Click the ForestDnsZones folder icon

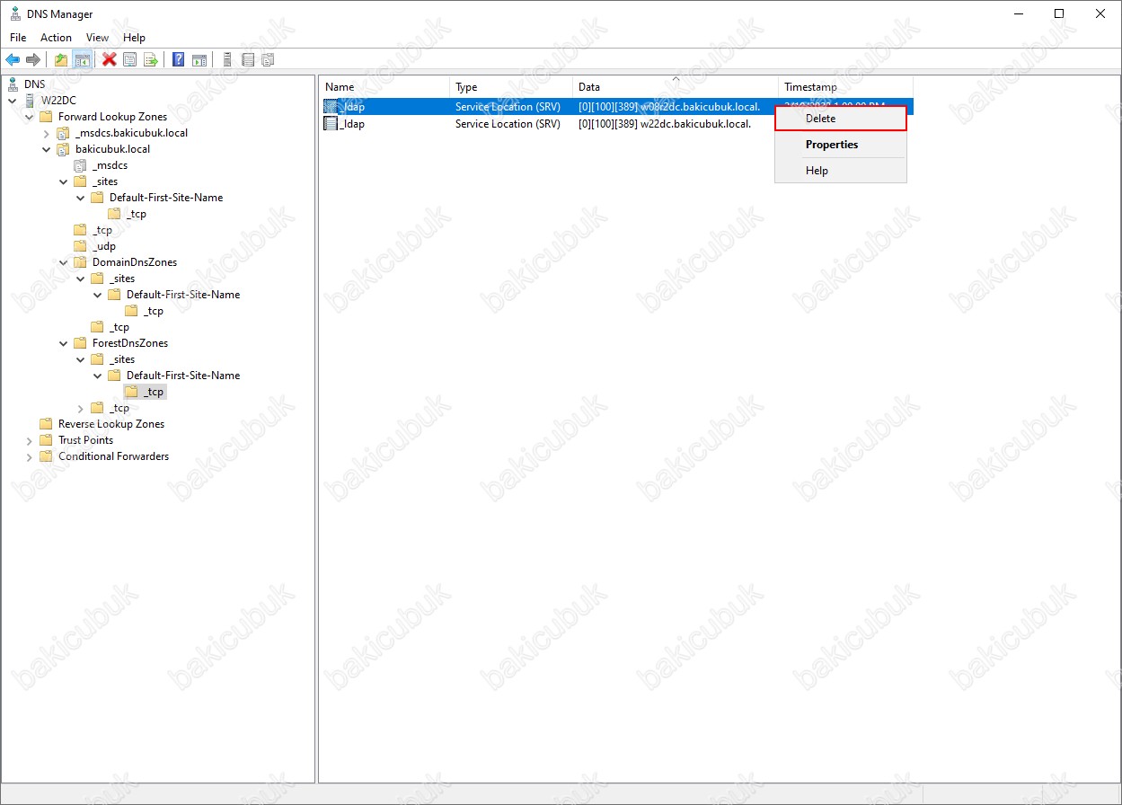tap(80, 343)
